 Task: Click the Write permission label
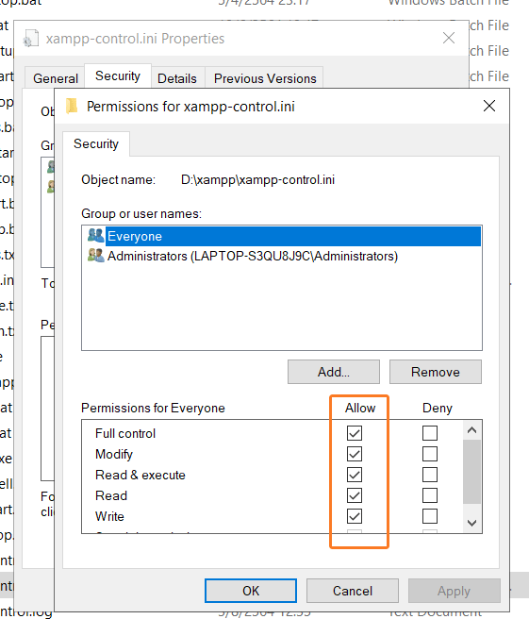point(109,516)
